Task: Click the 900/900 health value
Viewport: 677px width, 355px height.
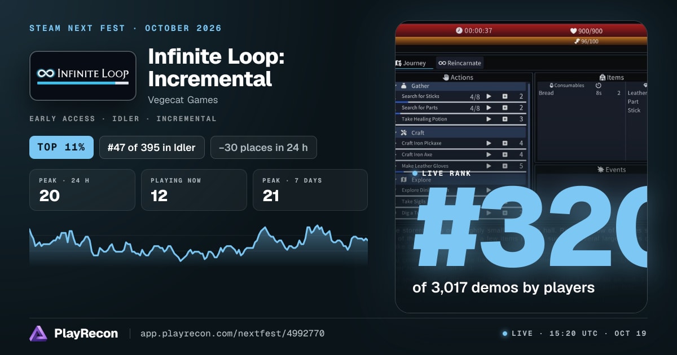Action: (590, 31)
